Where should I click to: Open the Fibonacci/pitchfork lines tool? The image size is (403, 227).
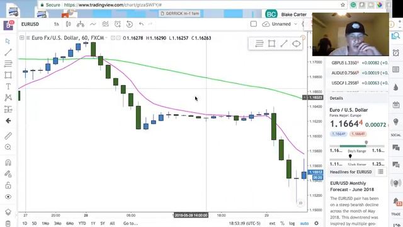(x=8, y=64)
